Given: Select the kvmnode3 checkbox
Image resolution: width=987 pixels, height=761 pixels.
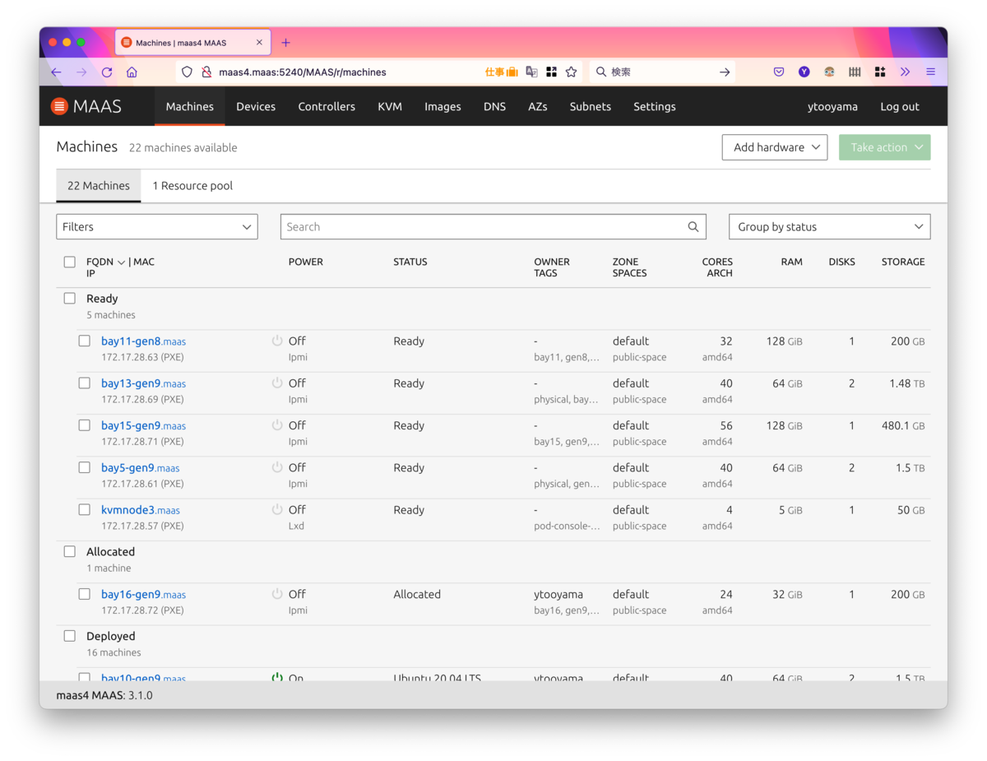Looking at the screenshot, I should coord(84,509).
